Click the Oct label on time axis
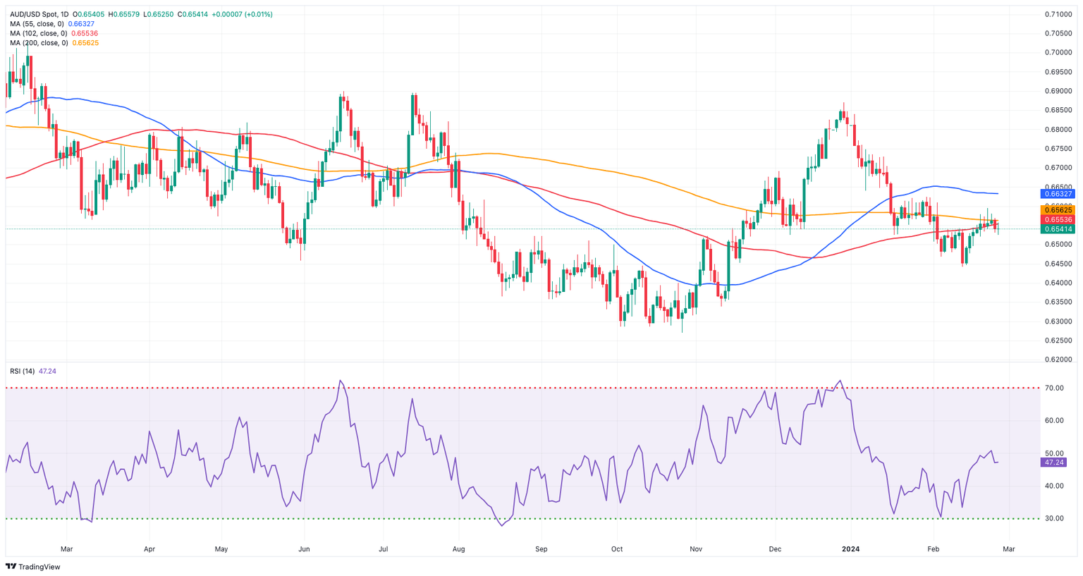This screenshot has height=576, width=1083. 617,549
